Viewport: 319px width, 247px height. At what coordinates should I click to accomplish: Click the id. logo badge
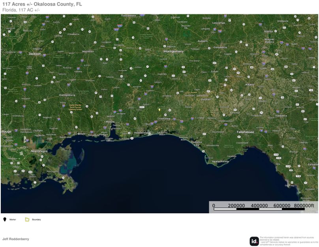tap(254, 241)
